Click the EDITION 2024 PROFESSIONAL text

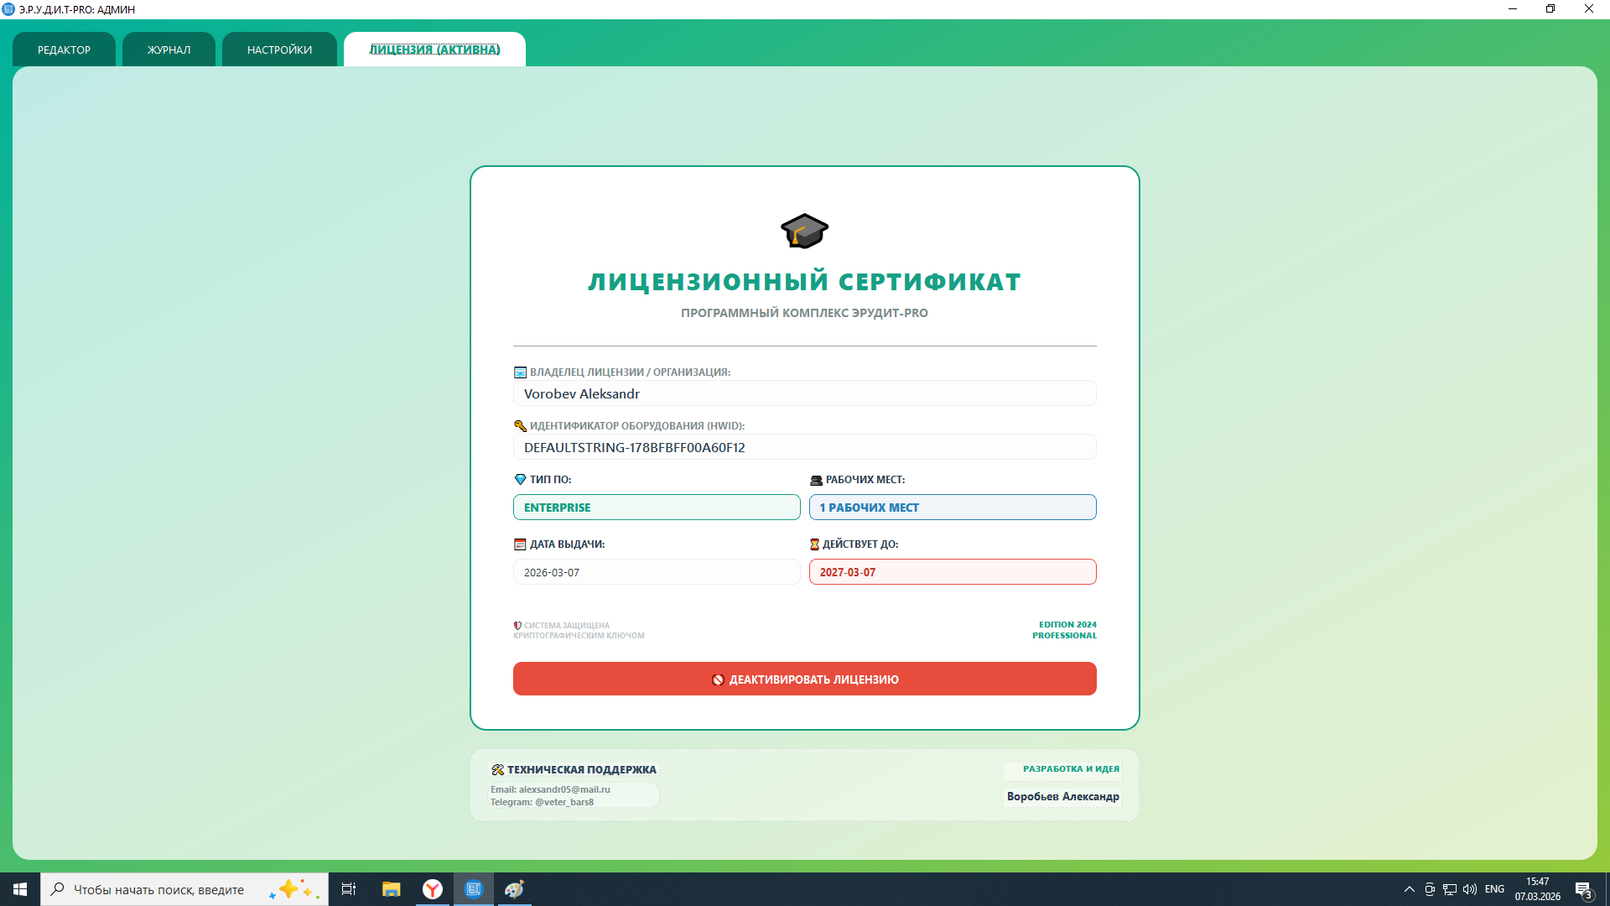pos(1064,630)
